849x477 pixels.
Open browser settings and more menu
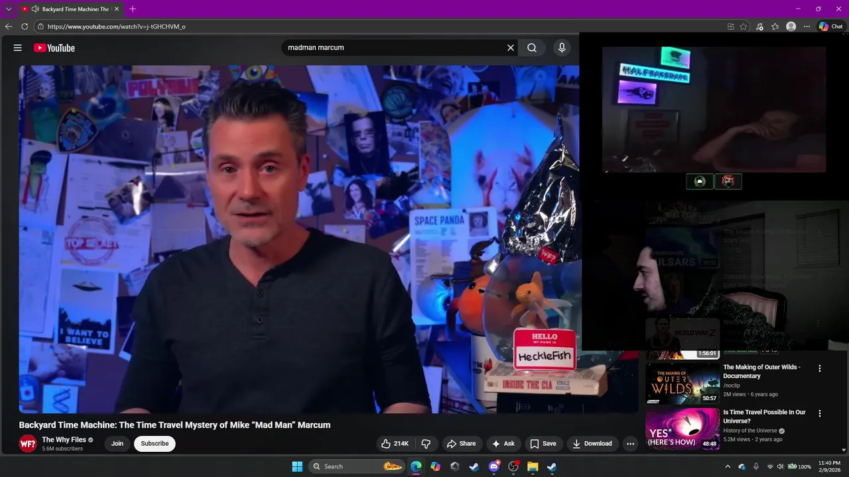coord(807,26)
